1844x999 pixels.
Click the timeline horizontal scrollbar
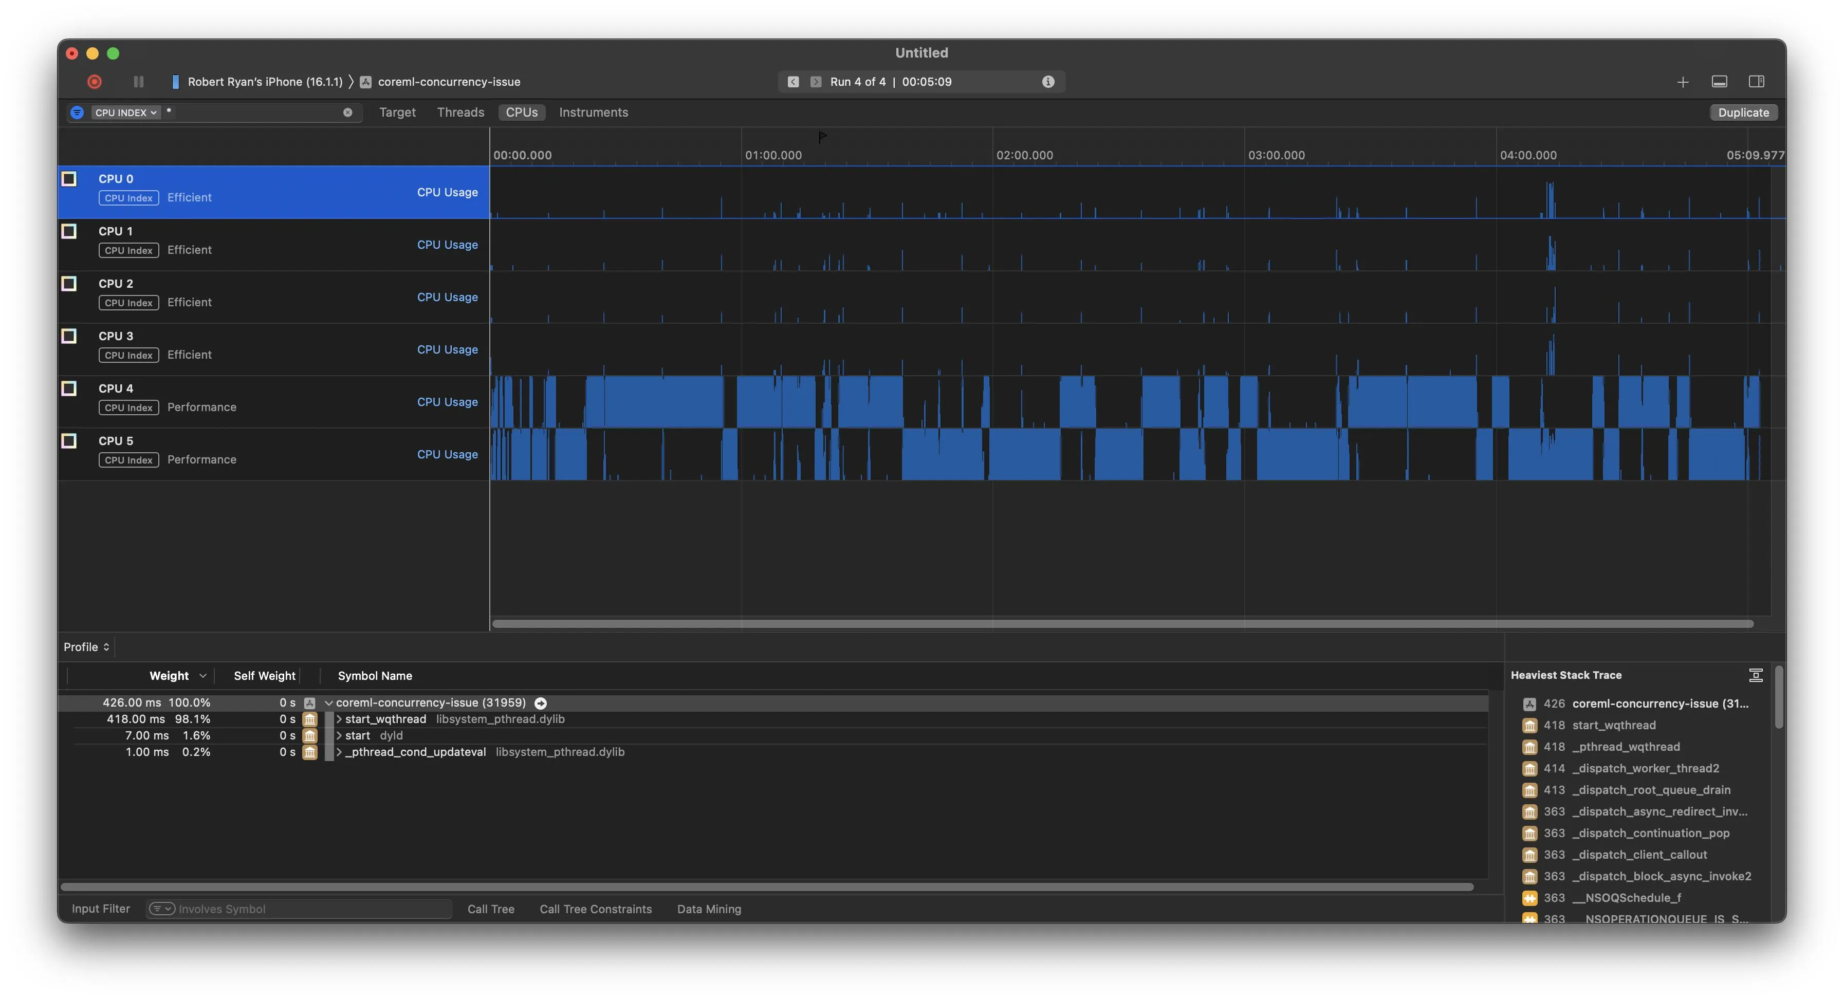(x=1122, y=624)
